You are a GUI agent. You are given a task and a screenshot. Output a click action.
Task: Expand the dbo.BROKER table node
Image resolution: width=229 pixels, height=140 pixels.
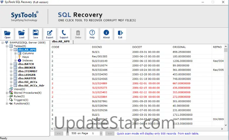point(11,68)
